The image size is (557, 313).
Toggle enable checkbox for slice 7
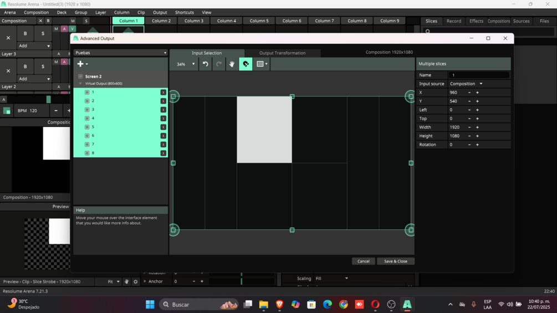click(x=87, y=145)
